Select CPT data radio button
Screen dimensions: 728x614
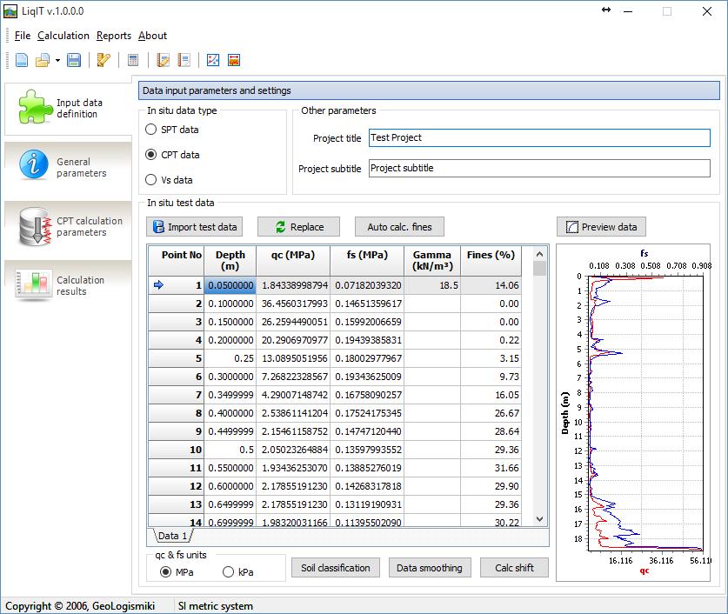(150, 155)
